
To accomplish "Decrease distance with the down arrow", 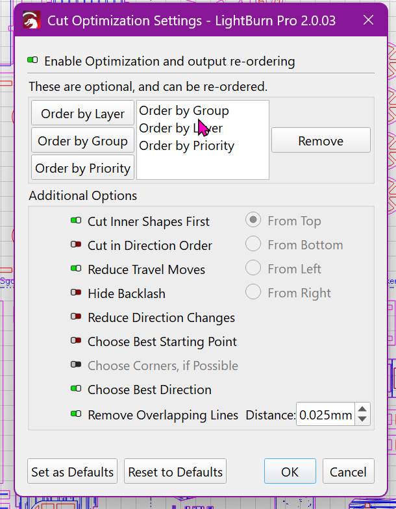I will click(362, 420).
